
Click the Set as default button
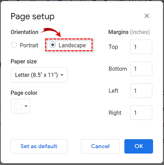pos(39,146)
